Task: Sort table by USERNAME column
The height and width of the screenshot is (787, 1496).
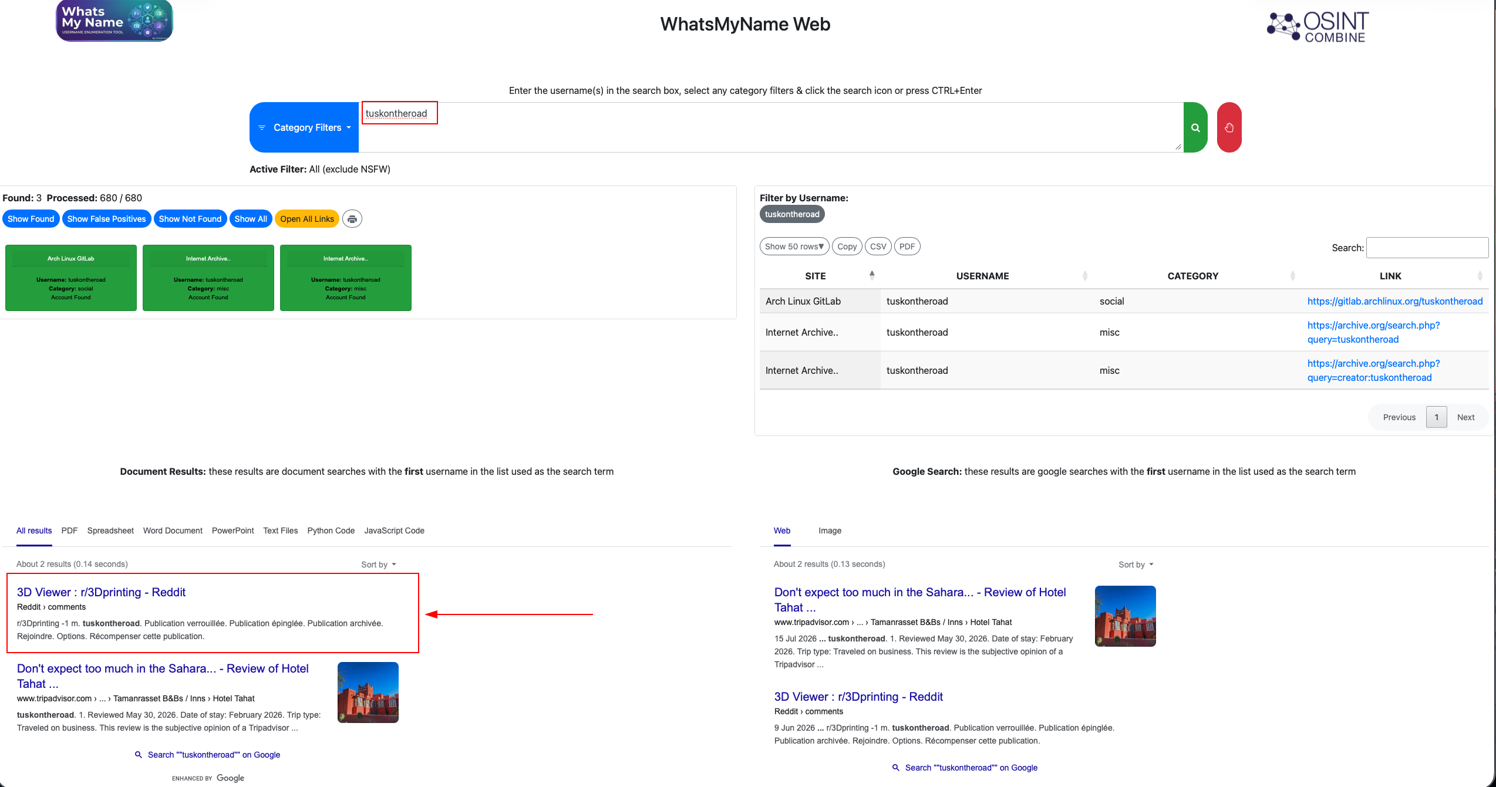Action: [x=986, y=276]
